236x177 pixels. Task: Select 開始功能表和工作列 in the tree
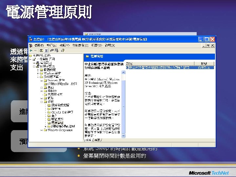pos(62,84)
